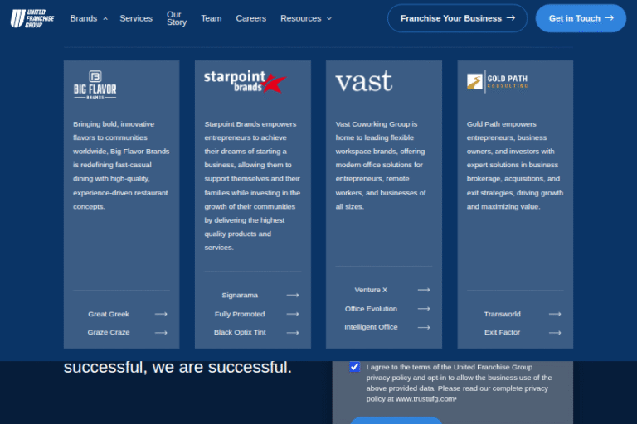Visit the Office Evolution brand link
Viewport: 637px width, 424px height.
pyautogui.click(x=371, y=308)
